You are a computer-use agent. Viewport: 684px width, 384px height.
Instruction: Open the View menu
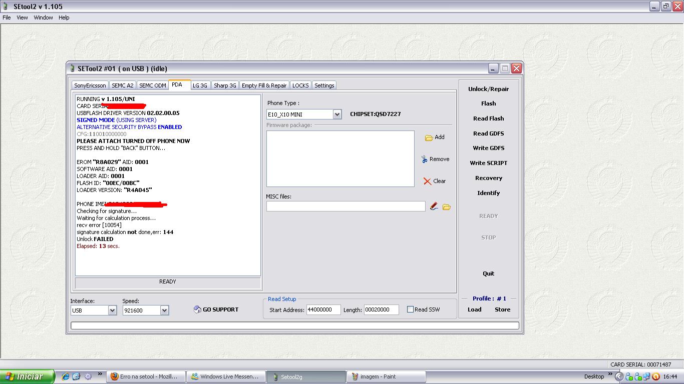[22, 17]
